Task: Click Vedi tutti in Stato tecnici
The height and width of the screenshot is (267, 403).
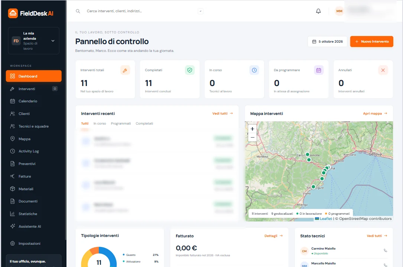Action: click(x=377, y=236)
